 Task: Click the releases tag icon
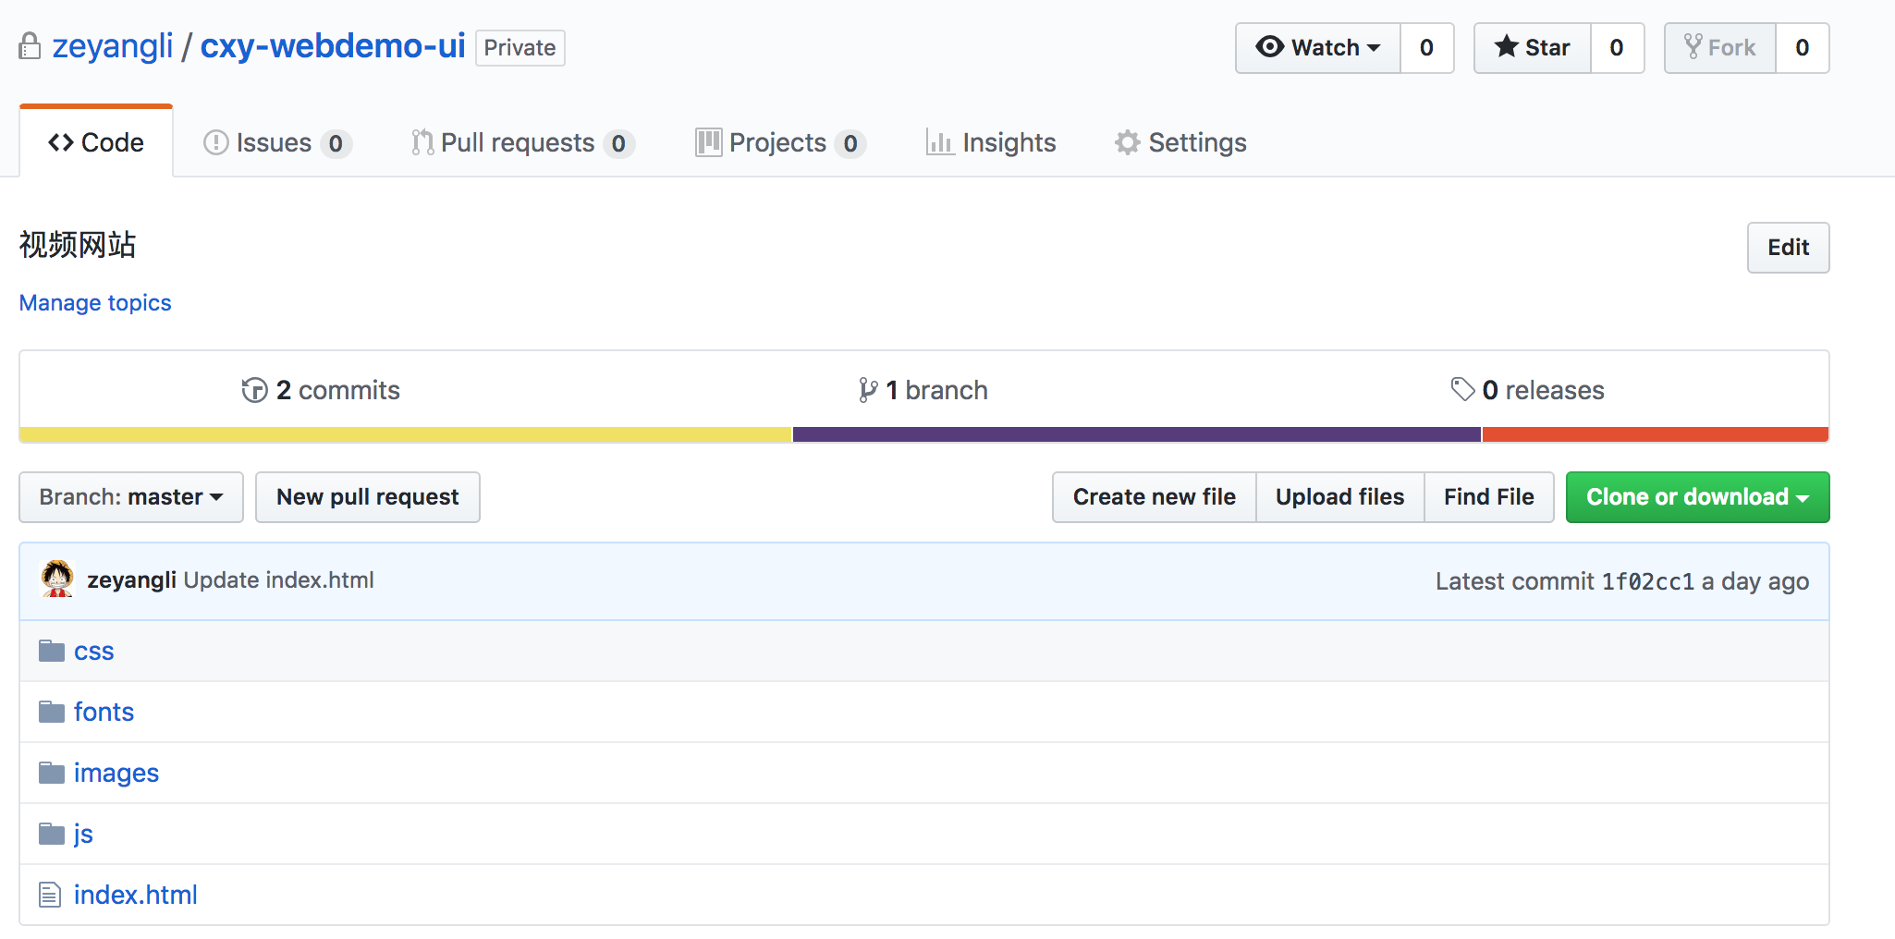click(x=1461, y=390)
